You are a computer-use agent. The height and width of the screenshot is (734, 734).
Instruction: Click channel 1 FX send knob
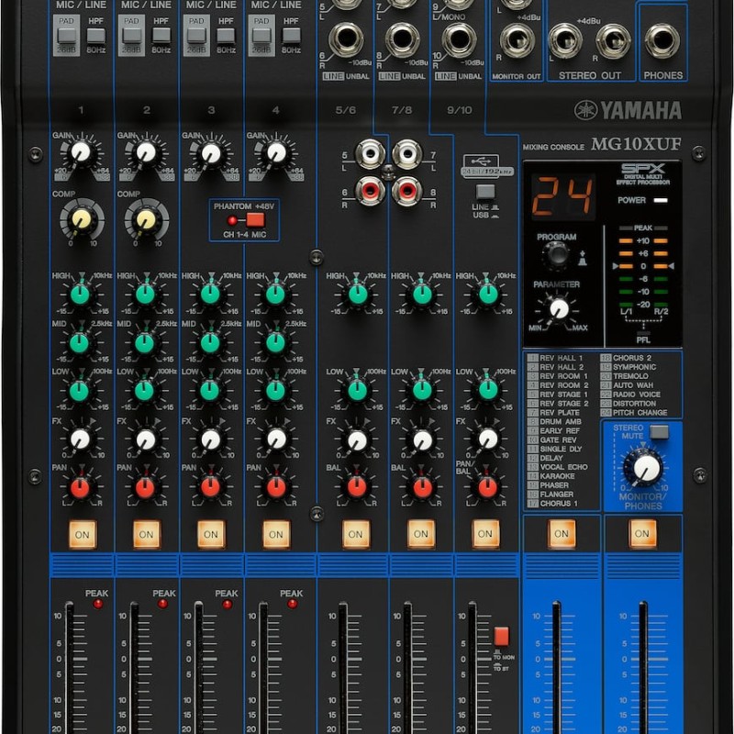pos(81,439)
